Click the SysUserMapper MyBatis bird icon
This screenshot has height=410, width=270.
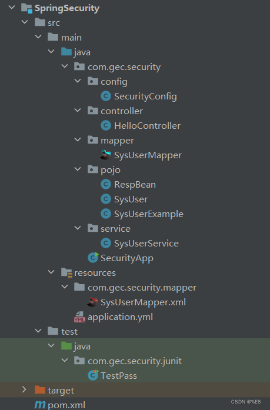(106, 155)
